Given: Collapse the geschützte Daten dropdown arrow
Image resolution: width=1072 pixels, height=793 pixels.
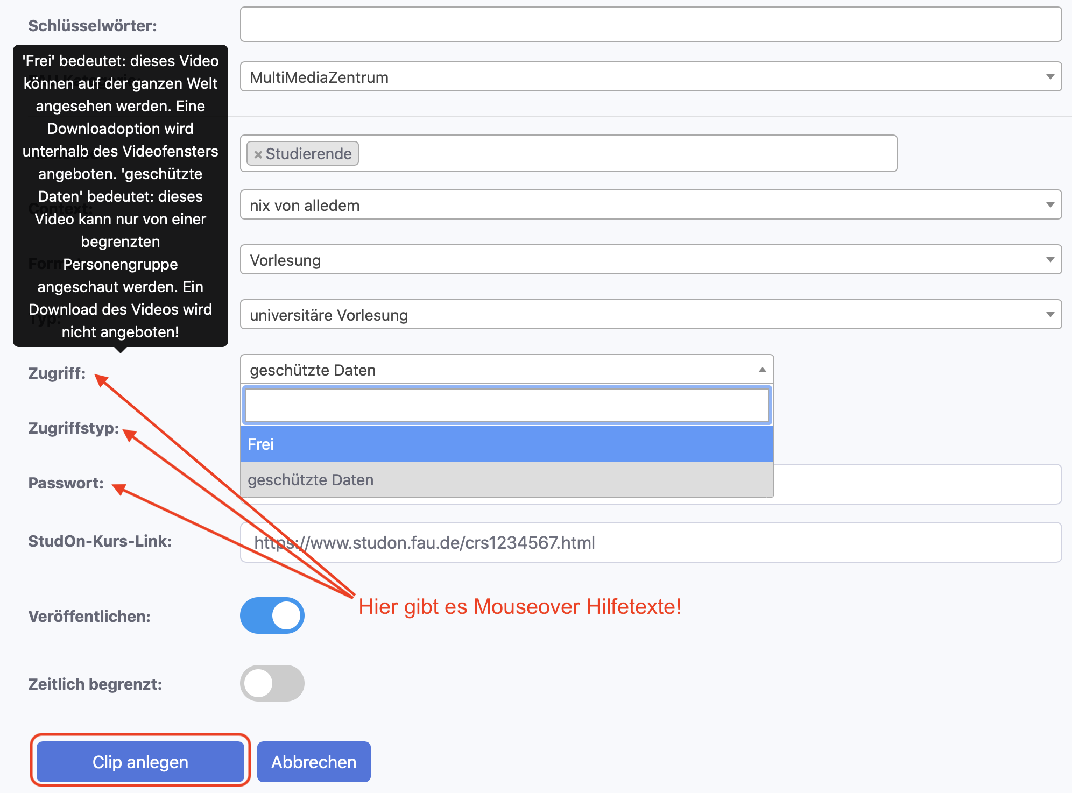Looking at the screenshot, I should 762,370.
